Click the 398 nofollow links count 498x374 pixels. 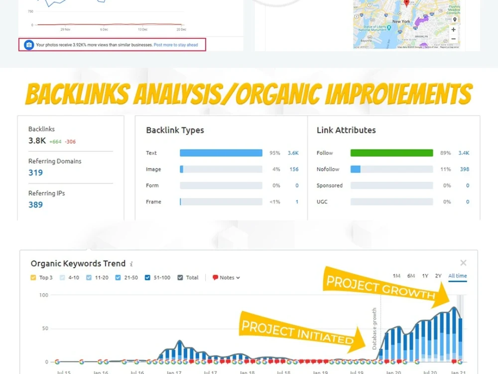(x=464, y=169)
